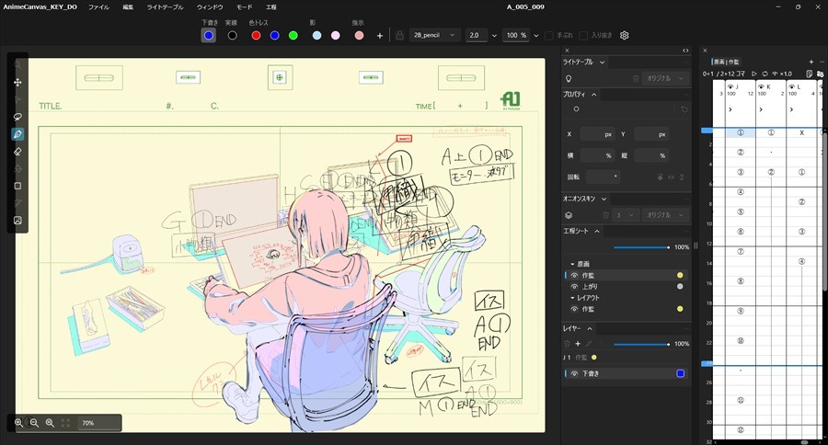Open the ファイル menu

tap(98, 6)
